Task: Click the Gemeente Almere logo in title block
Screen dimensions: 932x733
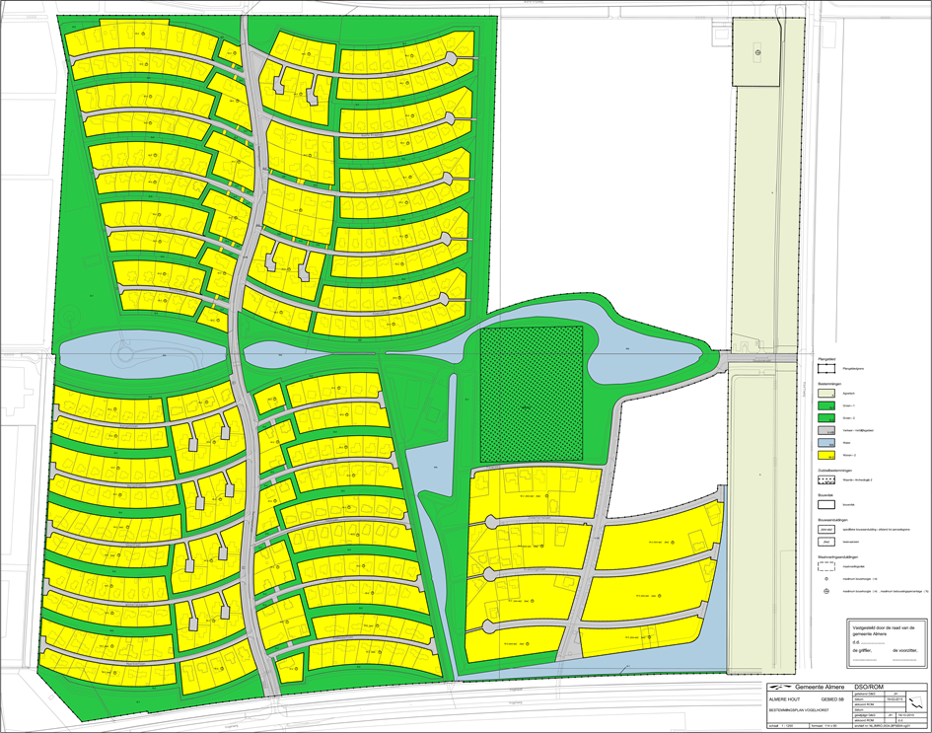Action: (780, 687)
